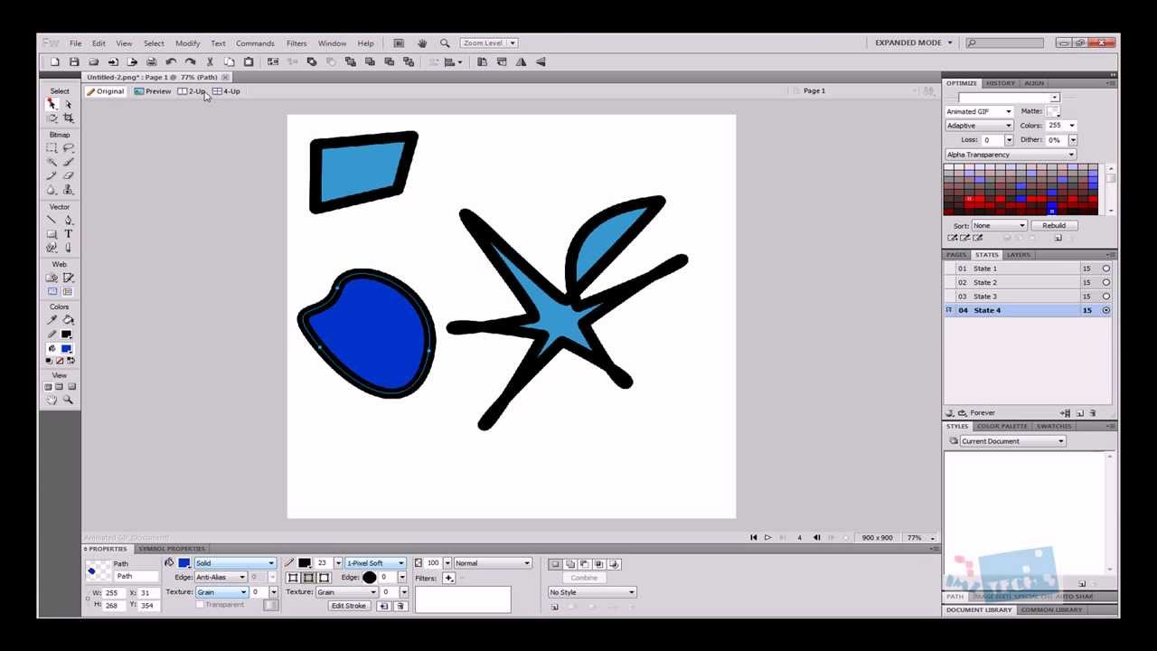Click the Save icon in main toolbar
Image resolution: width=1157 pixels, height=651 pixels.
click(74, 61)
